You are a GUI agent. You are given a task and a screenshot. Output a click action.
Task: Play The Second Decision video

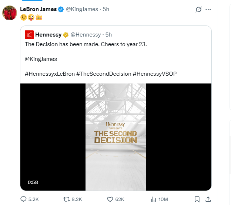[115, 137]
